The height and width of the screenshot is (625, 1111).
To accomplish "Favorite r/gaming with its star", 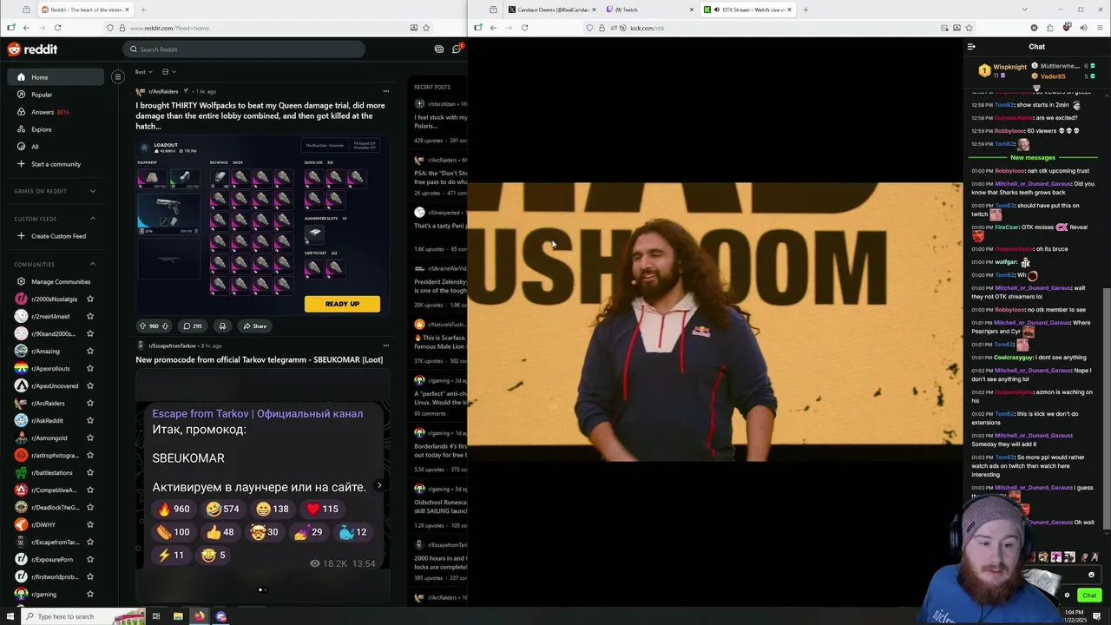I will [x=89, y=594].
